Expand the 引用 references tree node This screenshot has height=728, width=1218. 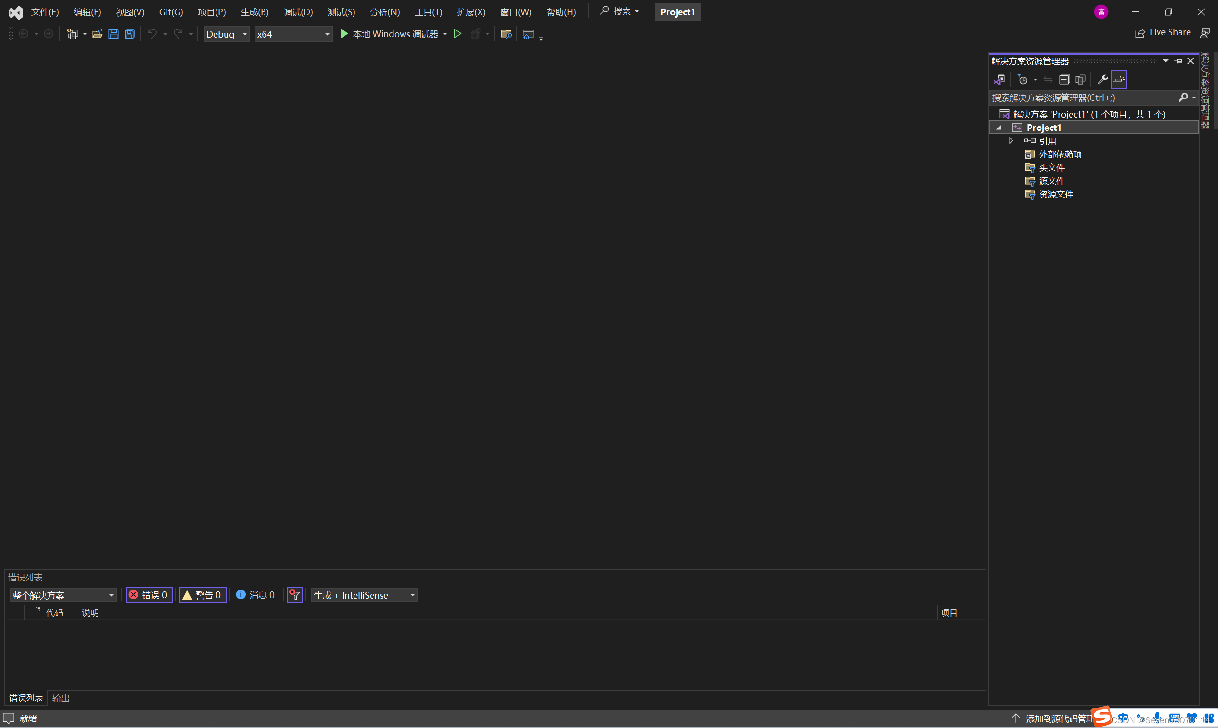(x=1011, y=141)
